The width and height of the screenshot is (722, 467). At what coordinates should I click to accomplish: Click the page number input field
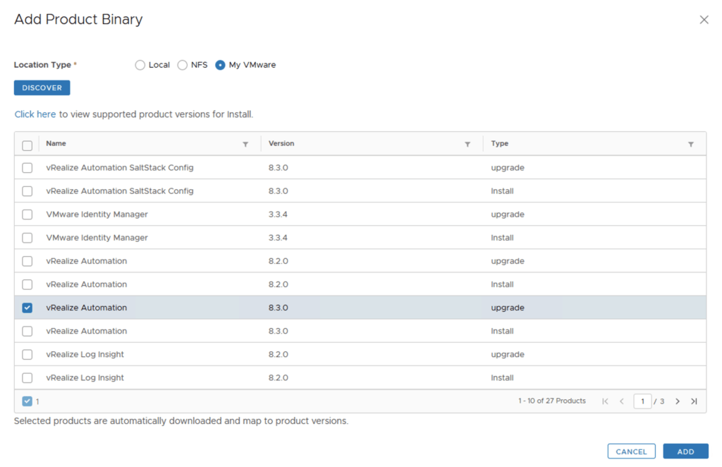click(642, 401)
